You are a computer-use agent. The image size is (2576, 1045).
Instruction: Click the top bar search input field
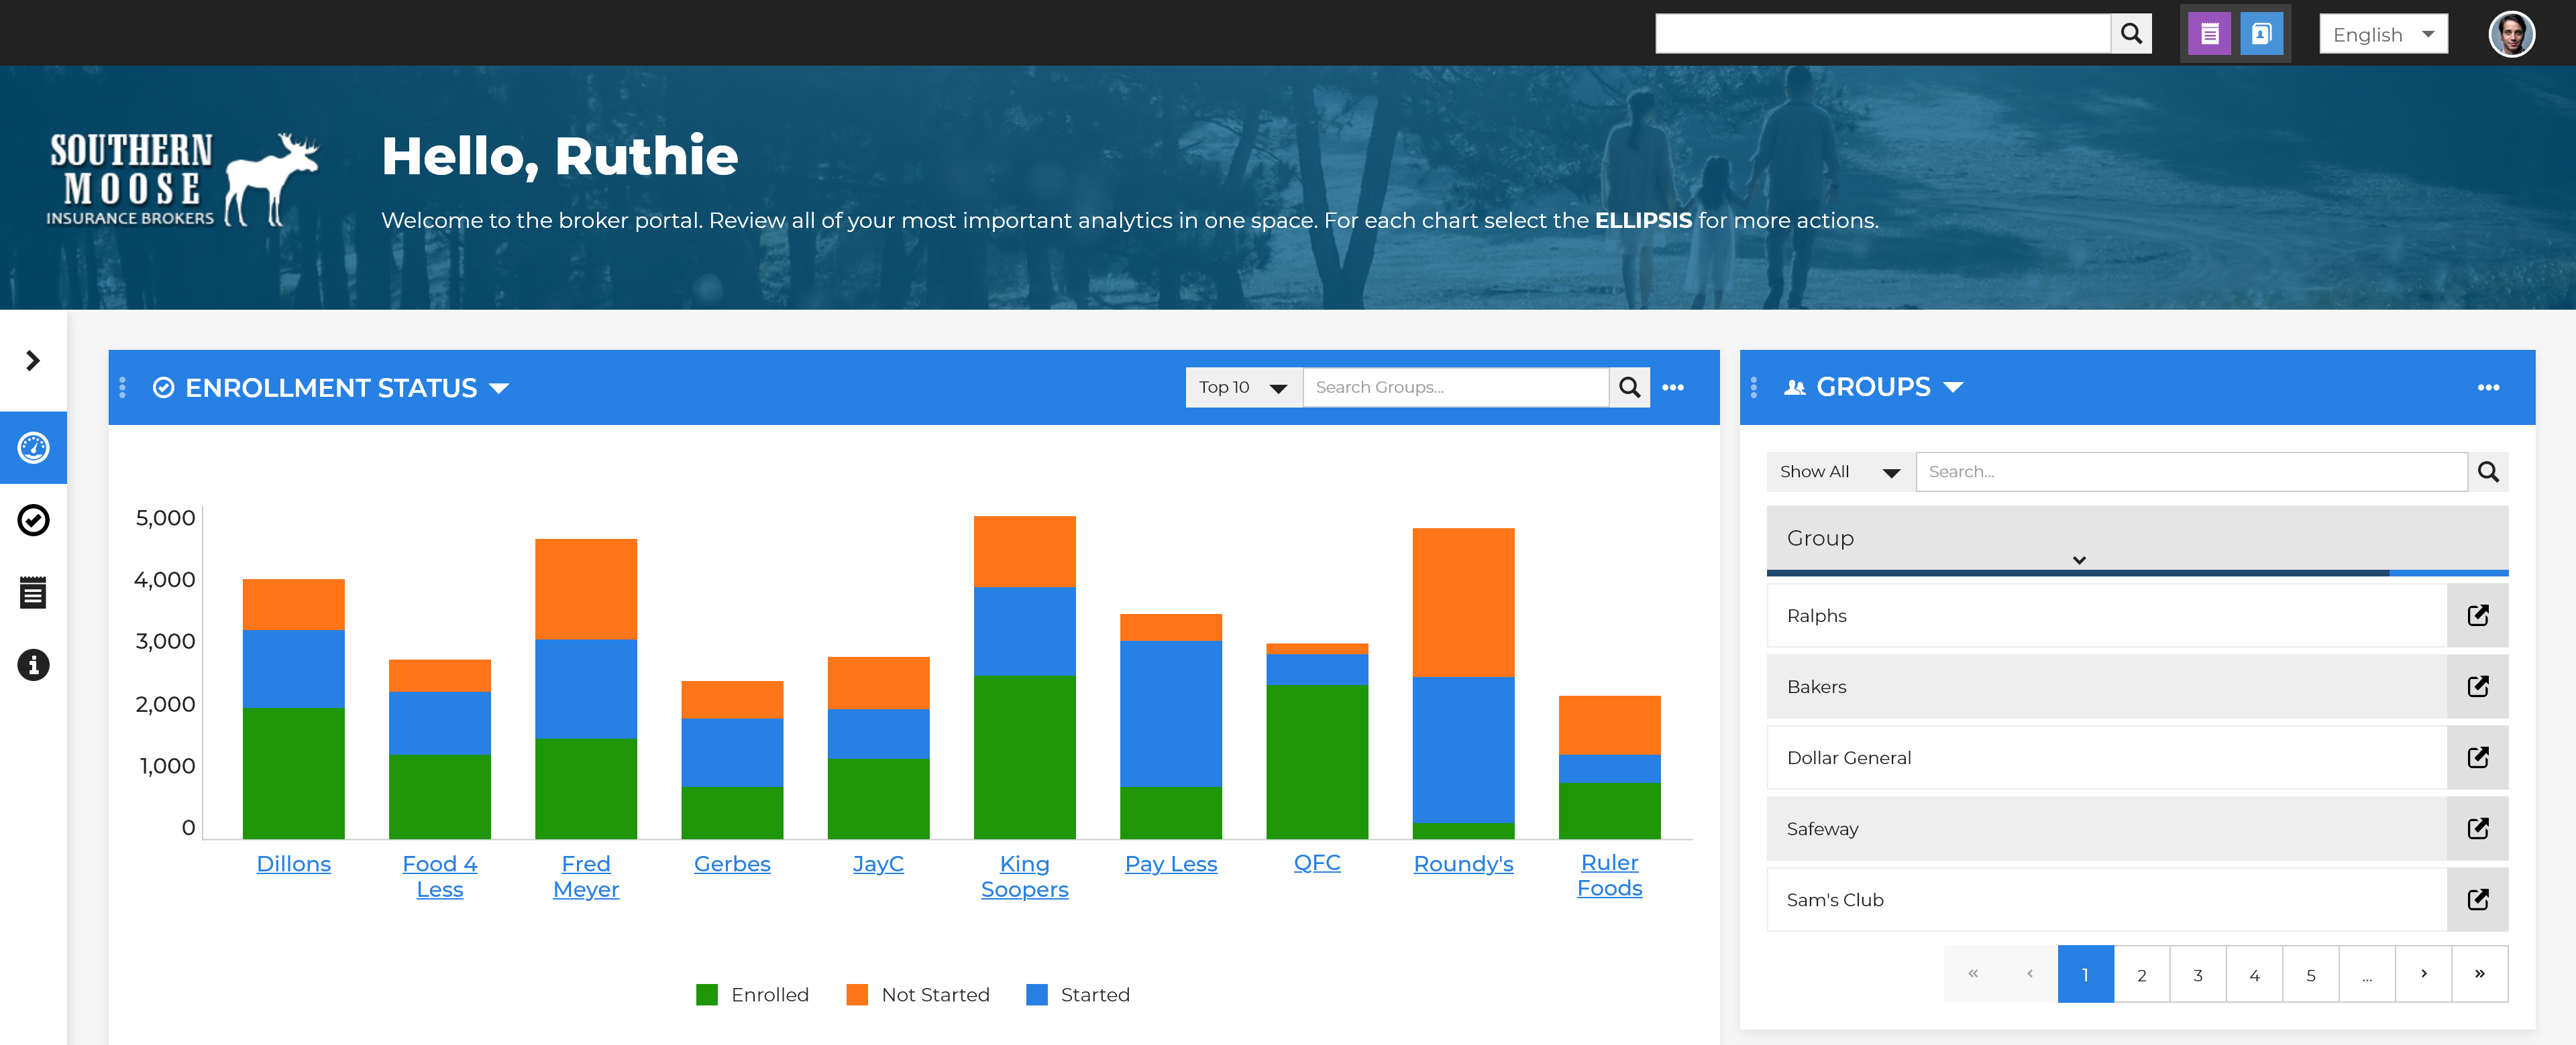pos(1882,34)
